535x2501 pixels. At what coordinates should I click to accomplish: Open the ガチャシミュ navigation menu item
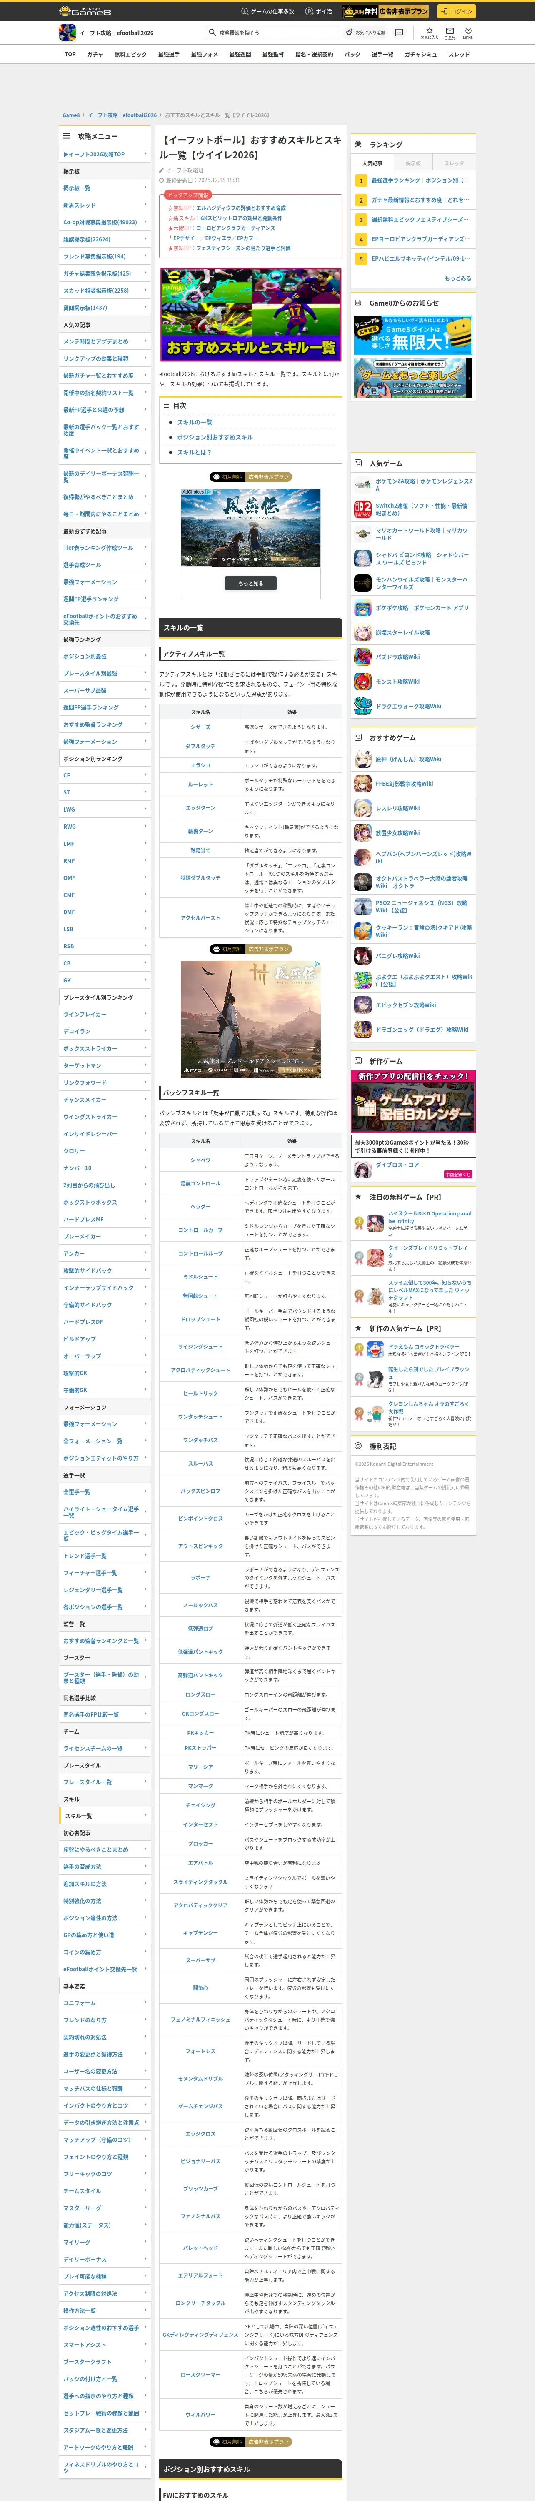(x=420, y=54)
